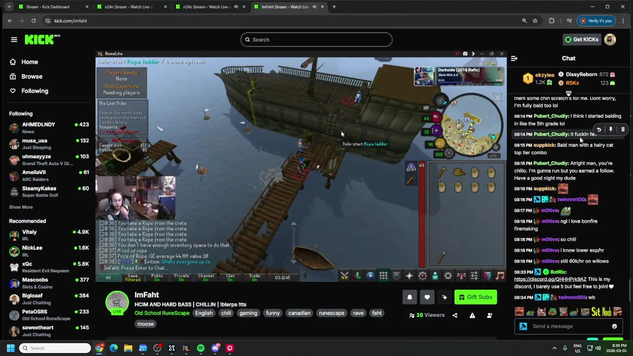The height and width of the screenshot is (356, 633).
Task: Open browser zoom magnifier in address bar
Action: 524,21
